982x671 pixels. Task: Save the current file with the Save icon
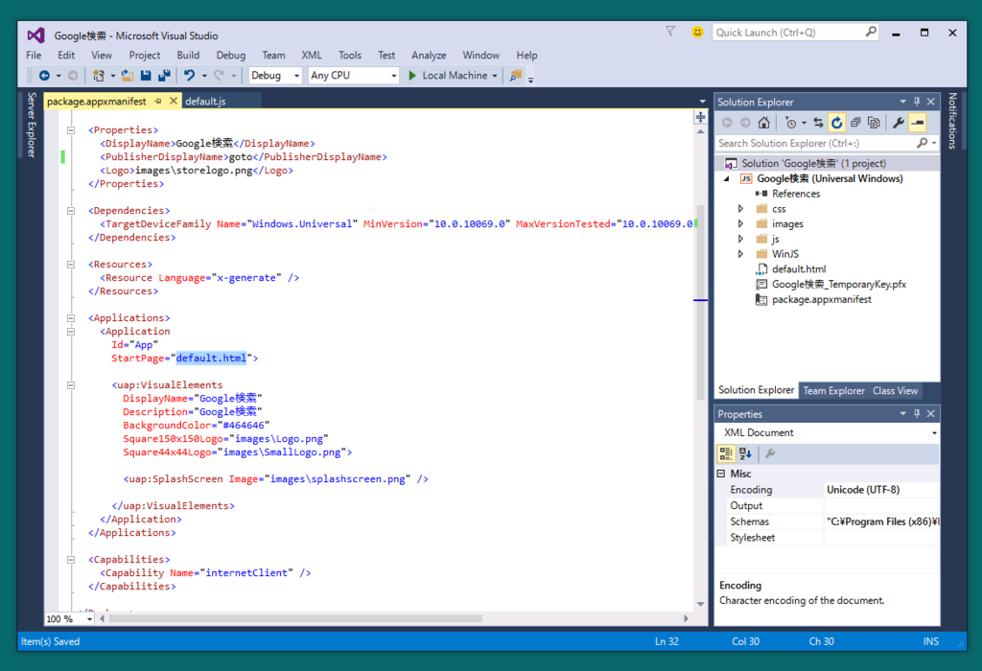(x=146, y=75)
